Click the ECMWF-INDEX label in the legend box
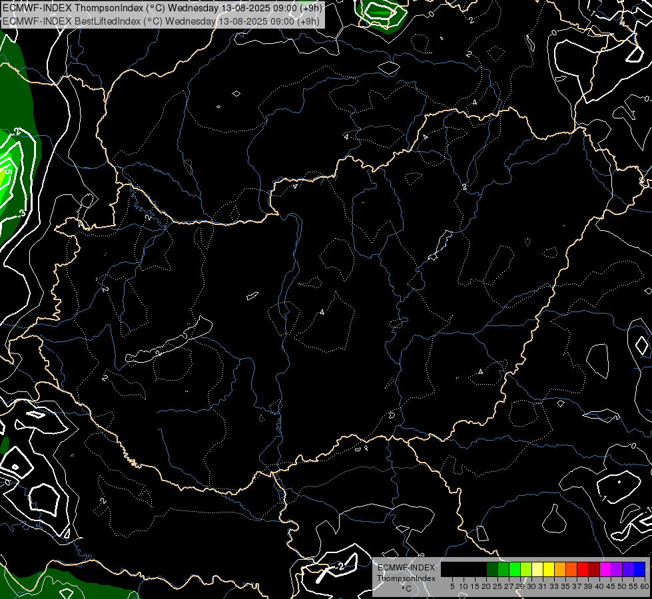652x599 pixels. pos(406,568)
